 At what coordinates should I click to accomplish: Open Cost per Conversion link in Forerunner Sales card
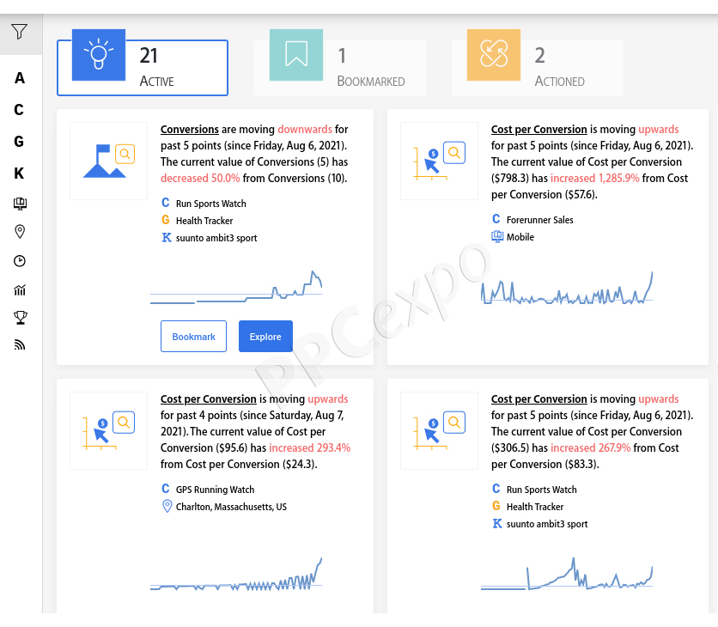539,130
